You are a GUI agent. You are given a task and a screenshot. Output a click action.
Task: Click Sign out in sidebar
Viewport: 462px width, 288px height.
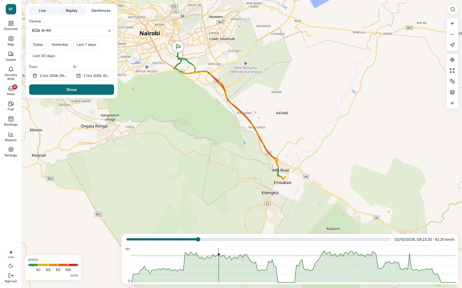[11, 278]
